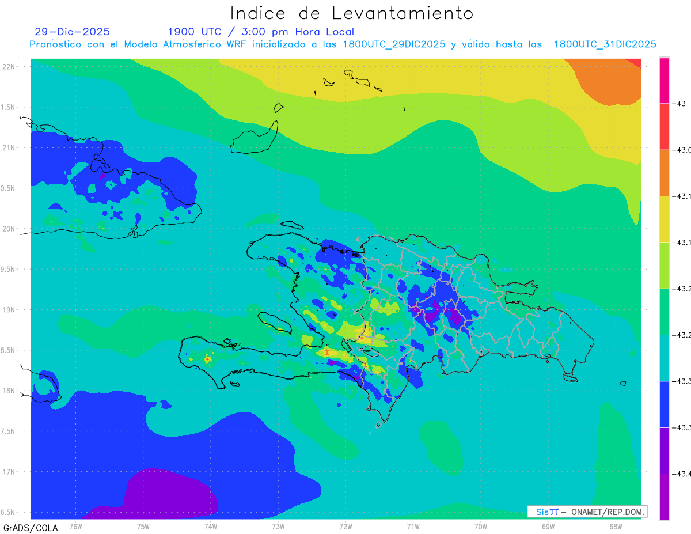Image resolution: width=691 pixels, height=534 pixels.
Task: Pick the medium green swatch in the color bar
Action: (x=664, y=312)
